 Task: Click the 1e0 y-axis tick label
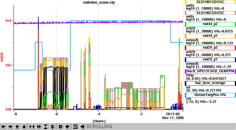pos(8,109)
